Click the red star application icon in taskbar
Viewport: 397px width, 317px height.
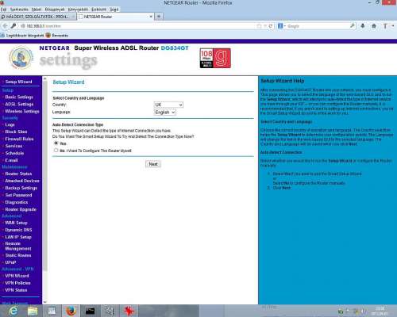pyautogui.click(x=129, y=311)
